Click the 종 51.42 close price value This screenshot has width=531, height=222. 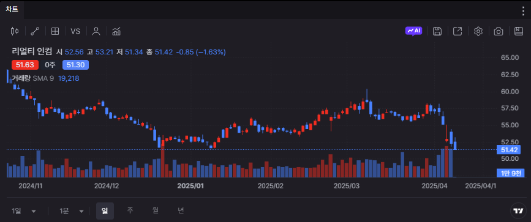[x=160, y=52]
